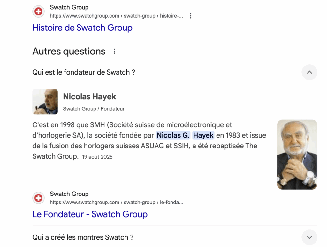Click the small Nicolas Hayek thumbnail photo
327x247 pixels.
[45, 101]
